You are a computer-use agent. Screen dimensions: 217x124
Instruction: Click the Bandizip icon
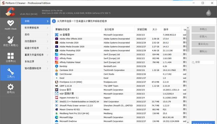(x=57, y=66)
